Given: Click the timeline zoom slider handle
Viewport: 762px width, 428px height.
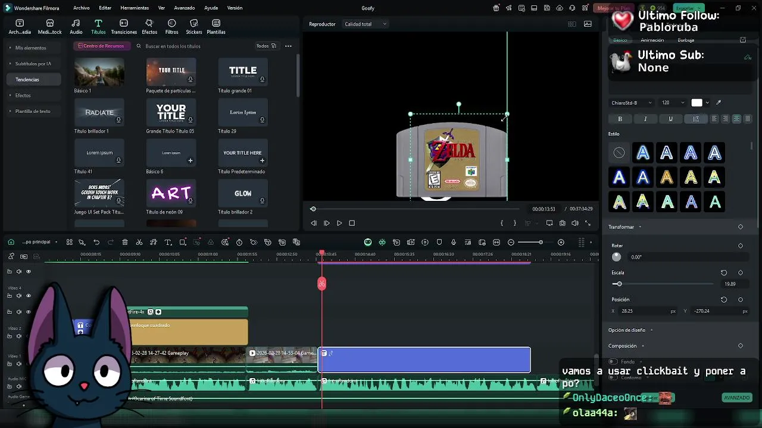Looking at the screenshot, I should coord(541,242).
